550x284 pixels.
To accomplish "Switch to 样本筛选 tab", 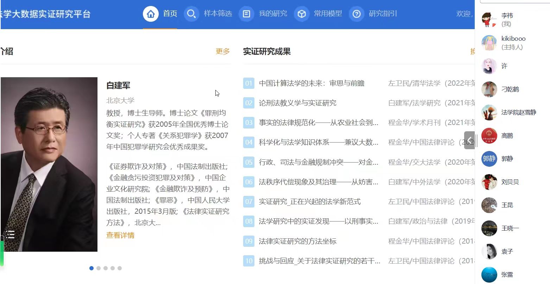I will pos(218,14).
